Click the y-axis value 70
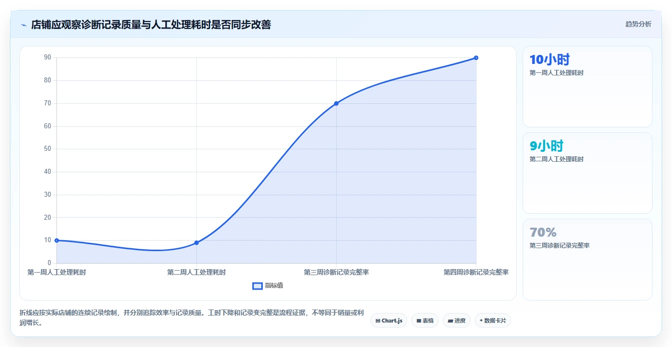This screenshot has height=347, width=672. pos(47,103)
